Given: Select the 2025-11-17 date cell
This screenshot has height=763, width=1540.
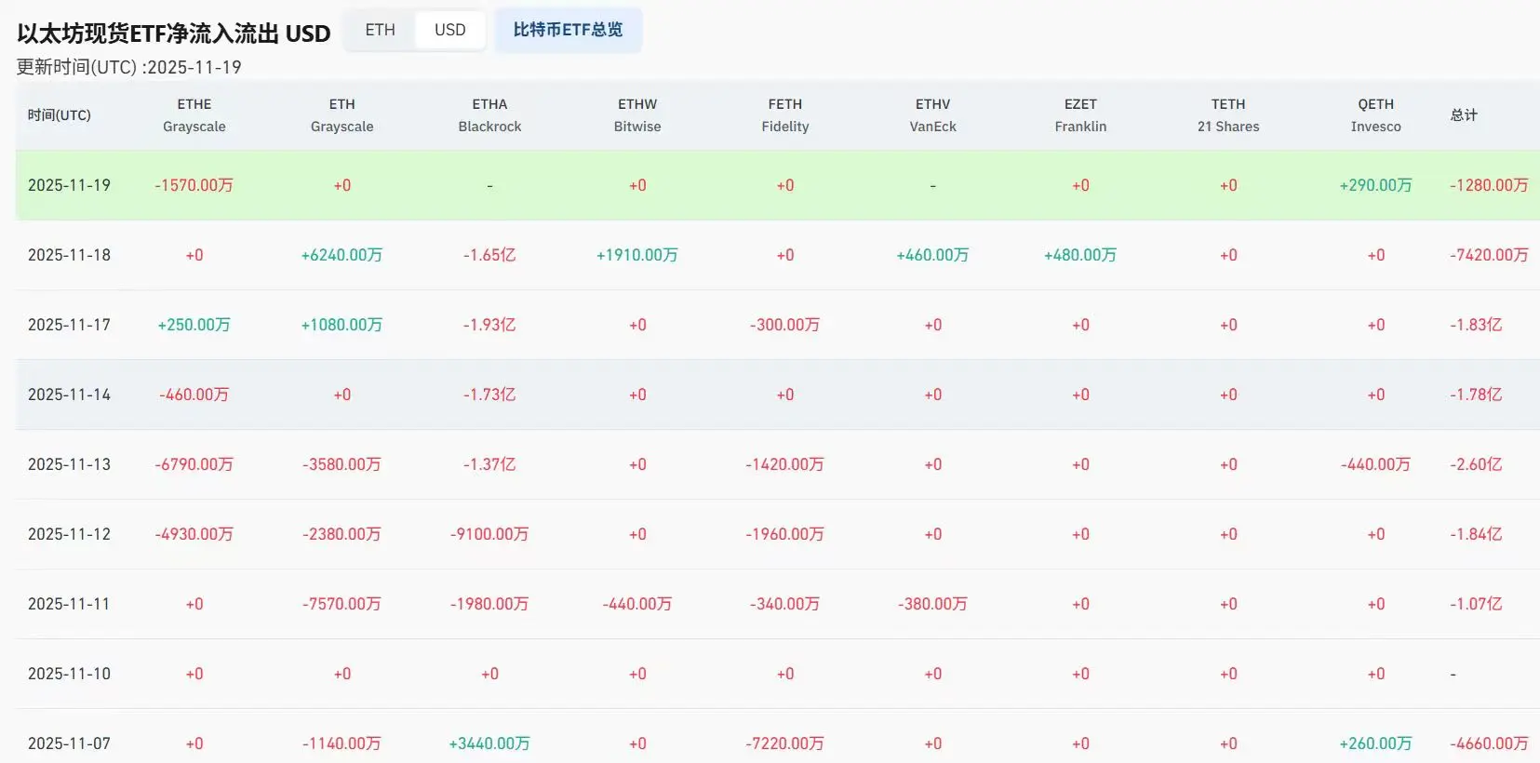Looking at the screenshot, I should (69, 325).
